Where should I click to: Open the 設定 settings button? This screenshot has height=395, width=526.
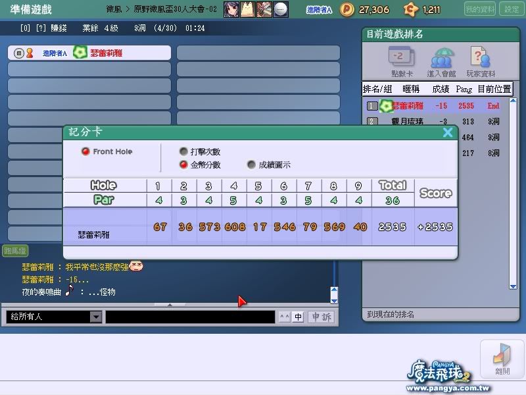coord(512,9)
